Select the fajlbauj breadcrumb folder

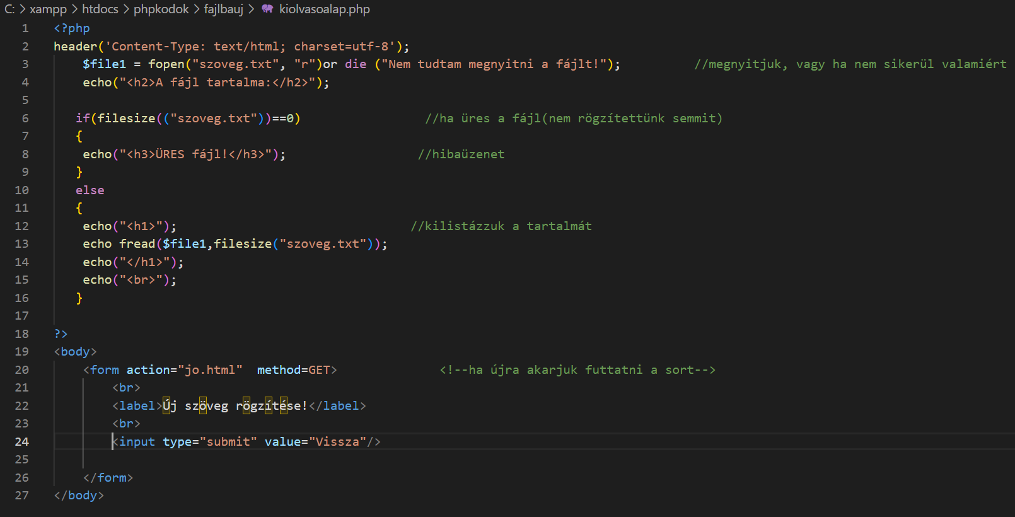223,9
